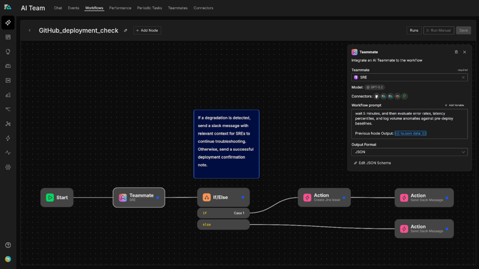The image size is (479, 269).
Task: Delete the Teammate node with the trash icon
Action: click(x=457, y=52)
